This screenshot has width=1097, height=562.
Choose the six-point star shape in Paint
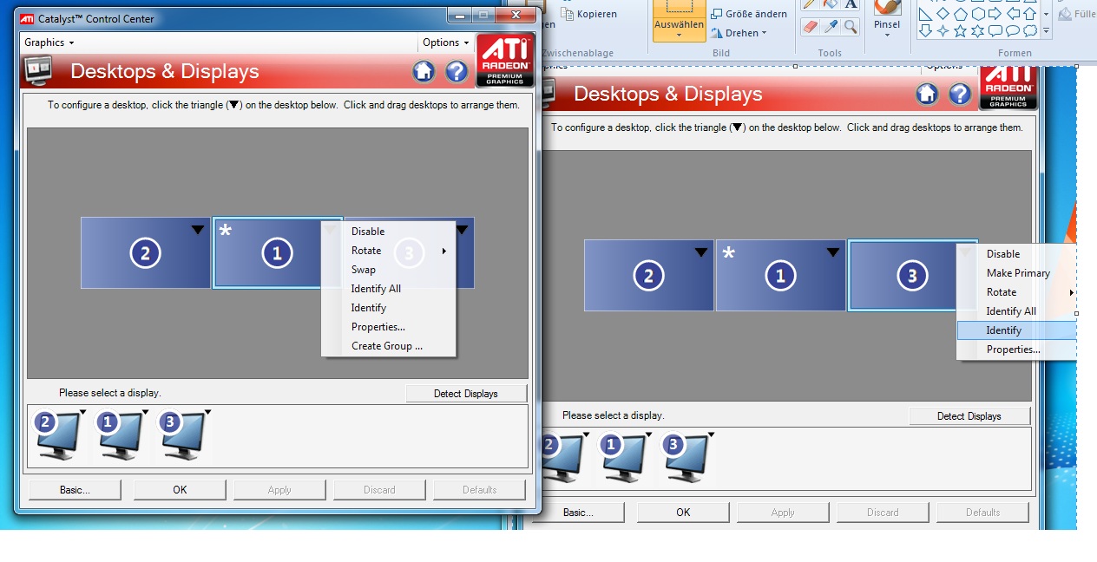(x=978, y=31)
